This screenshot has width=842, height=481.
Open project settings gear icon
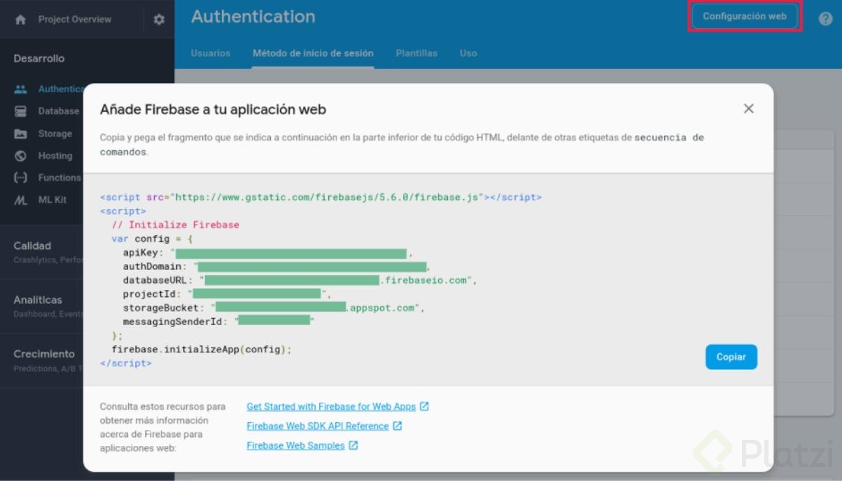pos(159,20)
